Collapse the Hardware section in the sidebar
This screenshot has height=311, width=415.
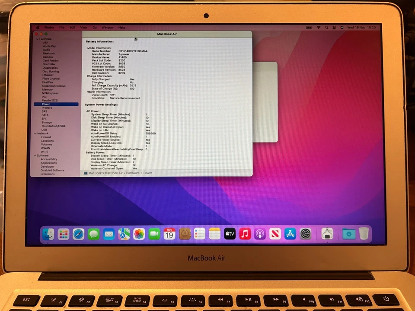point(38,39)
